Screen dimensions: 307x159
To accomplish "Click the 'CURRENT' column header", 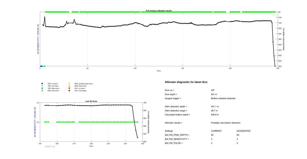I will (216, 131).
